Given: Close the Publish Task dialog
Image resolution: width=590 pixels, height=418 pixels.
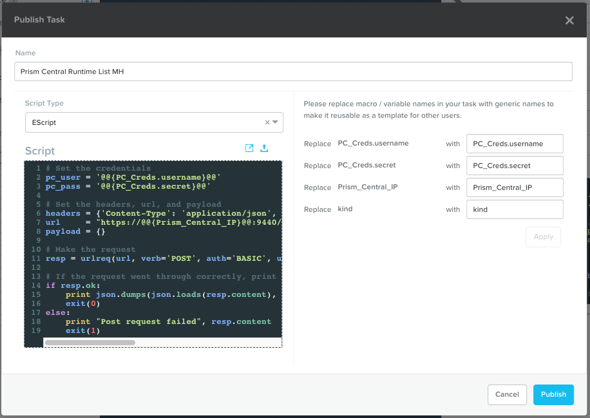Looking at the screenshot, I should (x=569, y=21).
